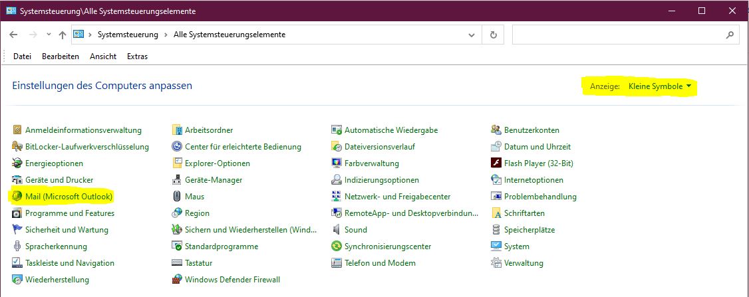Click the Flash Player (32-Bit) icon
The image size is (749, 297).
coord(496,163)
